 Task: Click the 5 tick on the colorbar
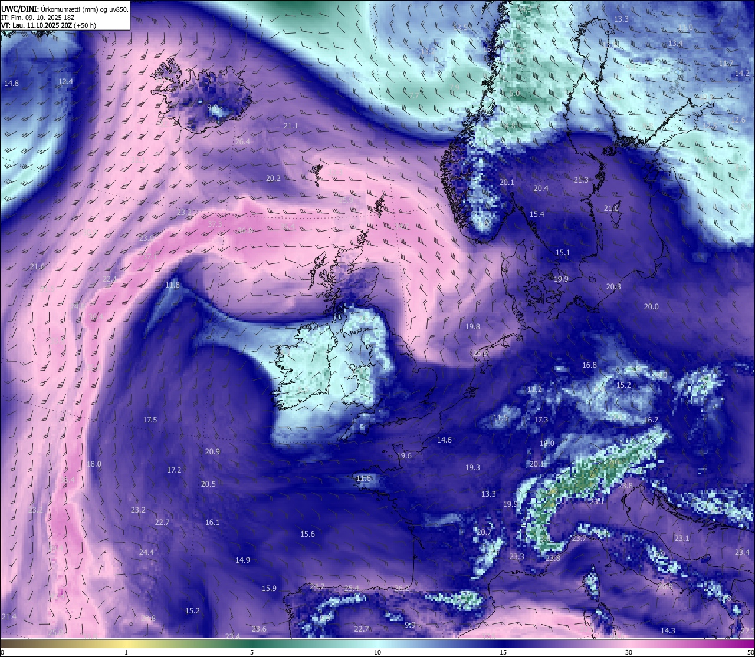click(252, 652)
